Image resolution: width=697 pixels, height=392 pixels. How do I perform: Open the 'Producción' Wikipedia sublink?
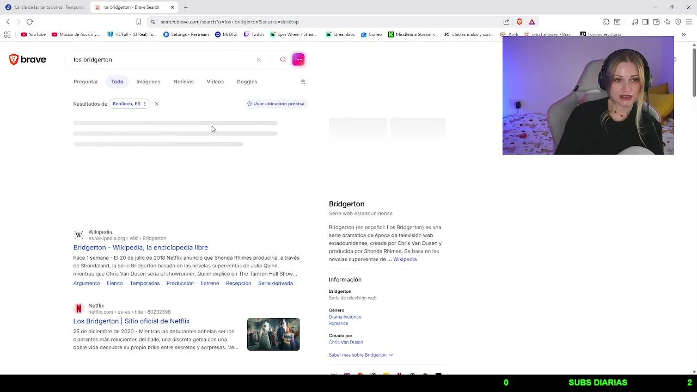point(180,283)
